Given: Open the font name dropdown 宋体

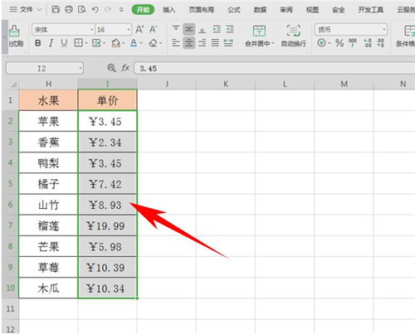Looking at the screenshot, I should click(92, 30).
